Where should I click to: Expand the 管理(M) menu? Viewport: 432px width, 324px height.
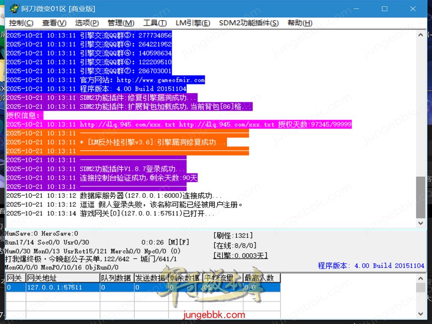121,23
